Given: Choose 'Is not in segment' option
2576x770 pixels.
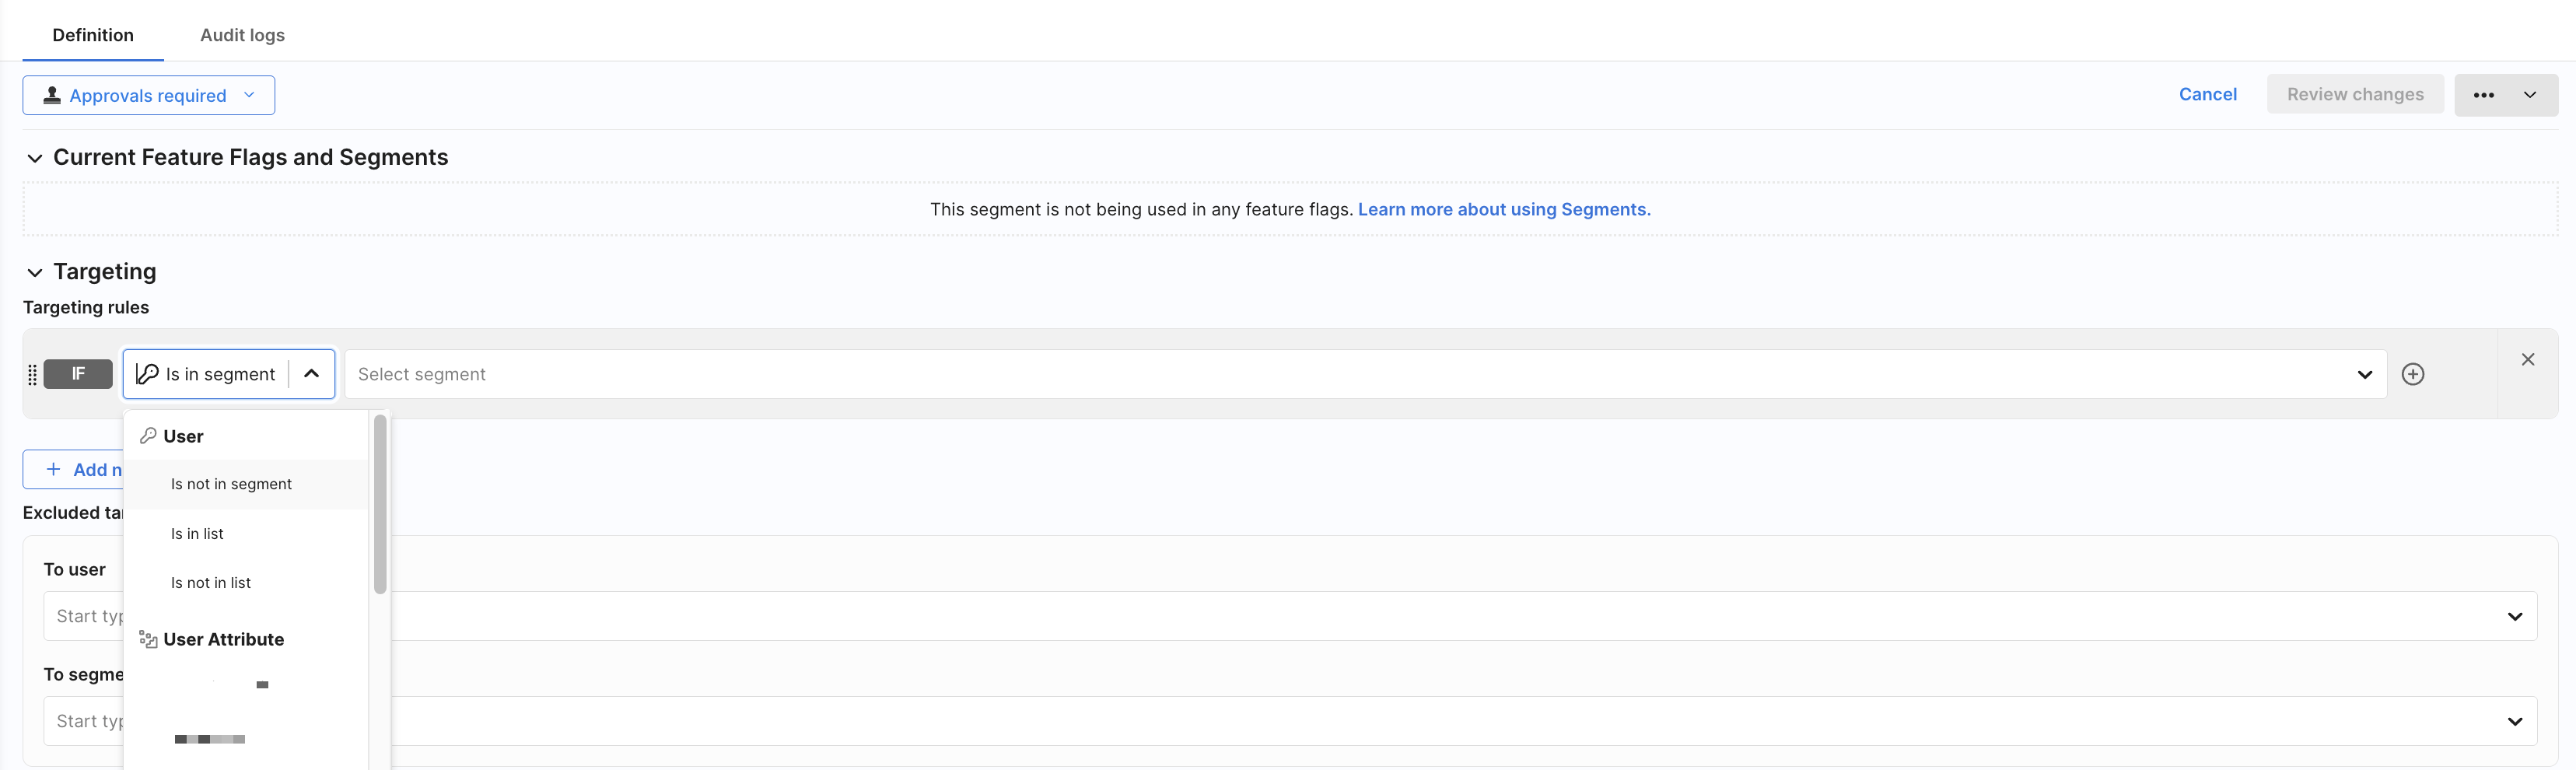Looking at the screenshot, I should [x=231, y=484].
